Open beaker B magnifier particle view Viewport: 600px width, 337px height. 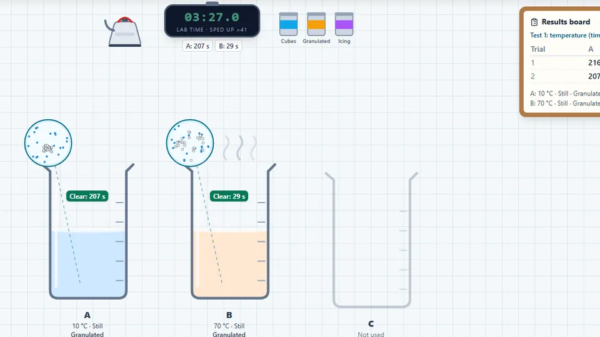point(190,143)
